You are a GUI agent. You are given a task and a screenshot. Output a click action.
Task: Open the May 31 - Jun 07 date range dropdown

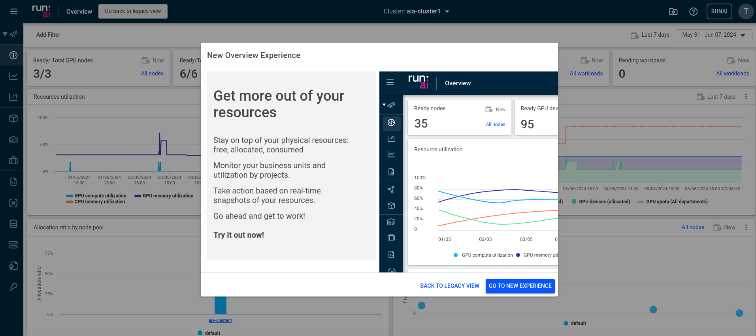(714, 35)
